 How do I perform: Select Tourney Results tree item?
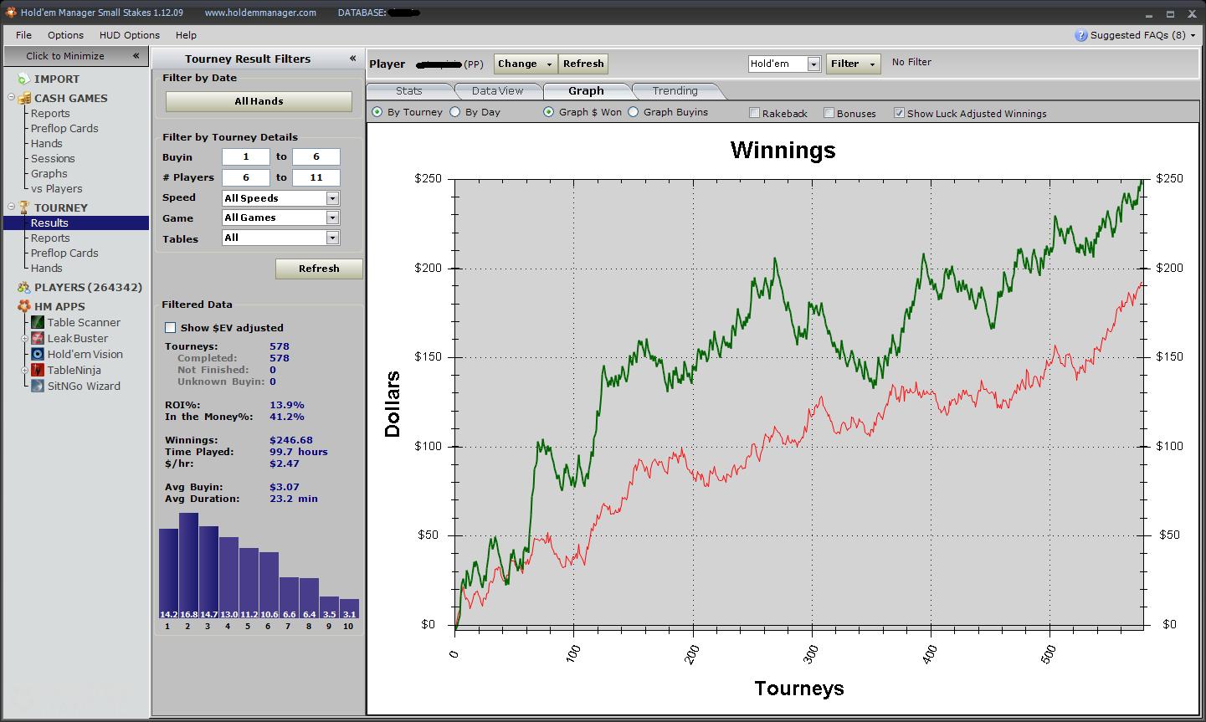pos(76,223)
